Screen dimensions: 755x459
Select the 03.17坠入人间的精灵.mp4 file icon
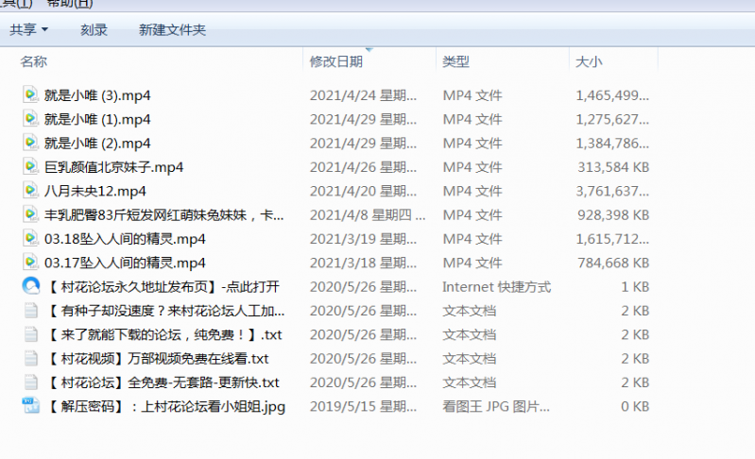coord(31,263)
